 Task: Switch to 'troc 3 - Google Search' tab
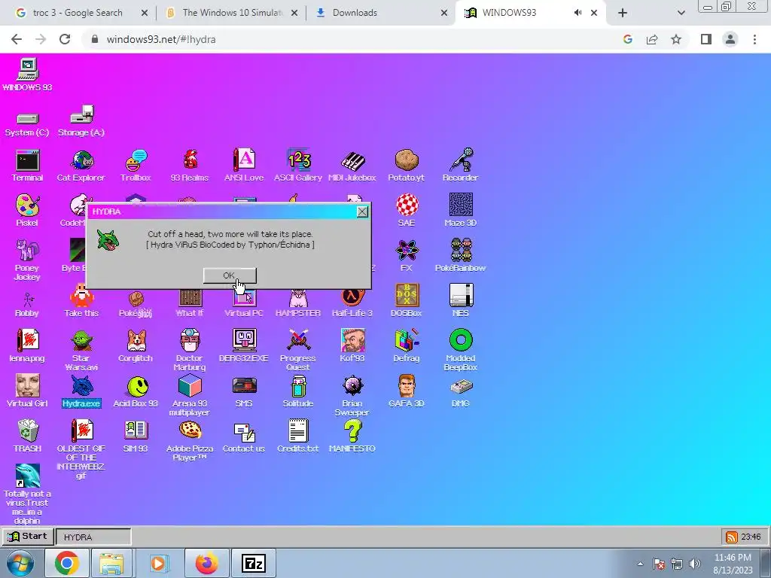pyautogui.click(x=77, y=13)
